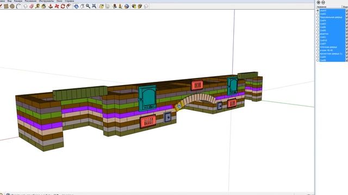Image resolution: width=348 pixels, height=195 pixels.
Task: Select the решетка layer name
Action: 324,34
